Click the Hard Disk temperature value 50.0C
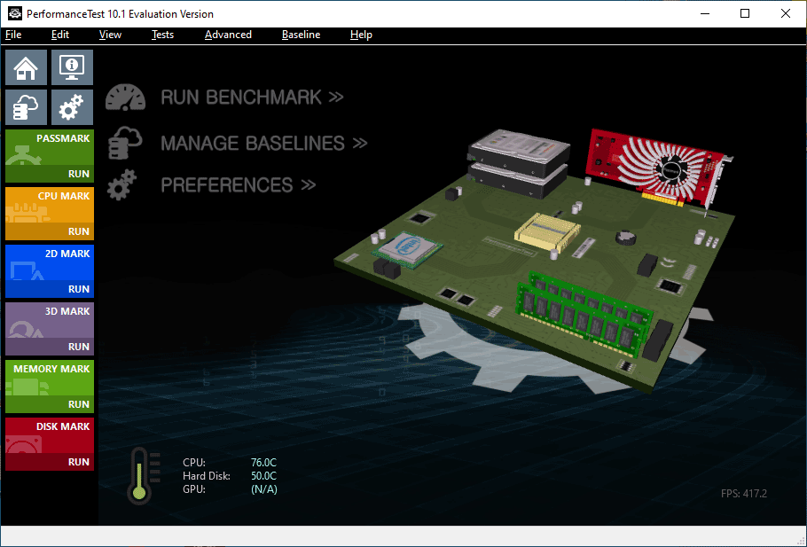Viewport: 807px width, 547px height. (x=263, y=476)
